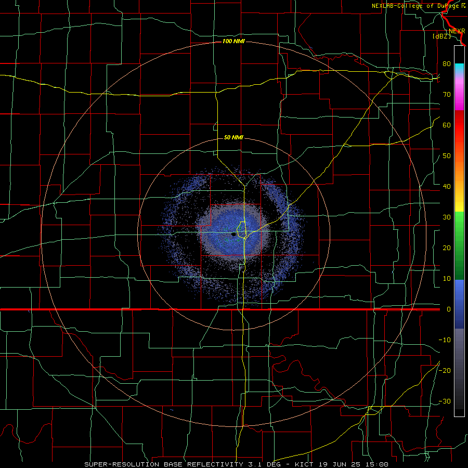Click the black radar site dot at center
Screen dimensions: 468x468
tap(233, 235)
